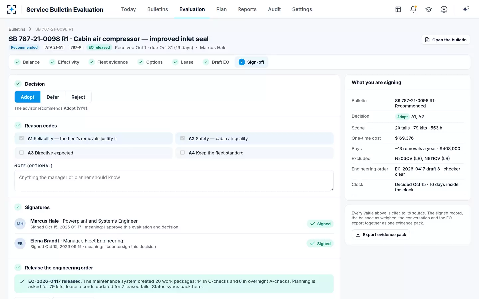Check A3 Directive expected checkbox
Image resolution: width=479 pixels, height=299 pixels.
coord(22,153)
